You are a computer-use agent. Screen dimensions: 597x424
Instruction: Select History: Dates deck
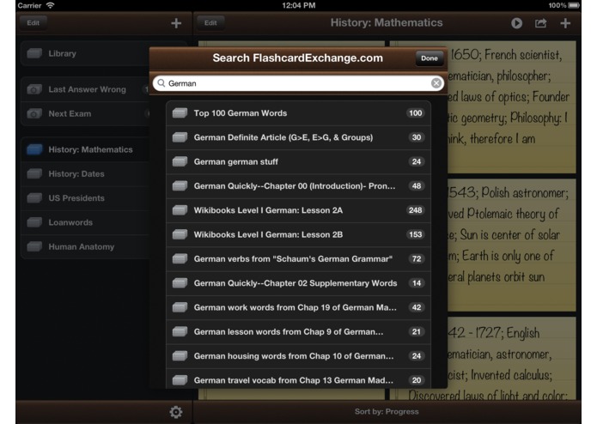point(86,173)
